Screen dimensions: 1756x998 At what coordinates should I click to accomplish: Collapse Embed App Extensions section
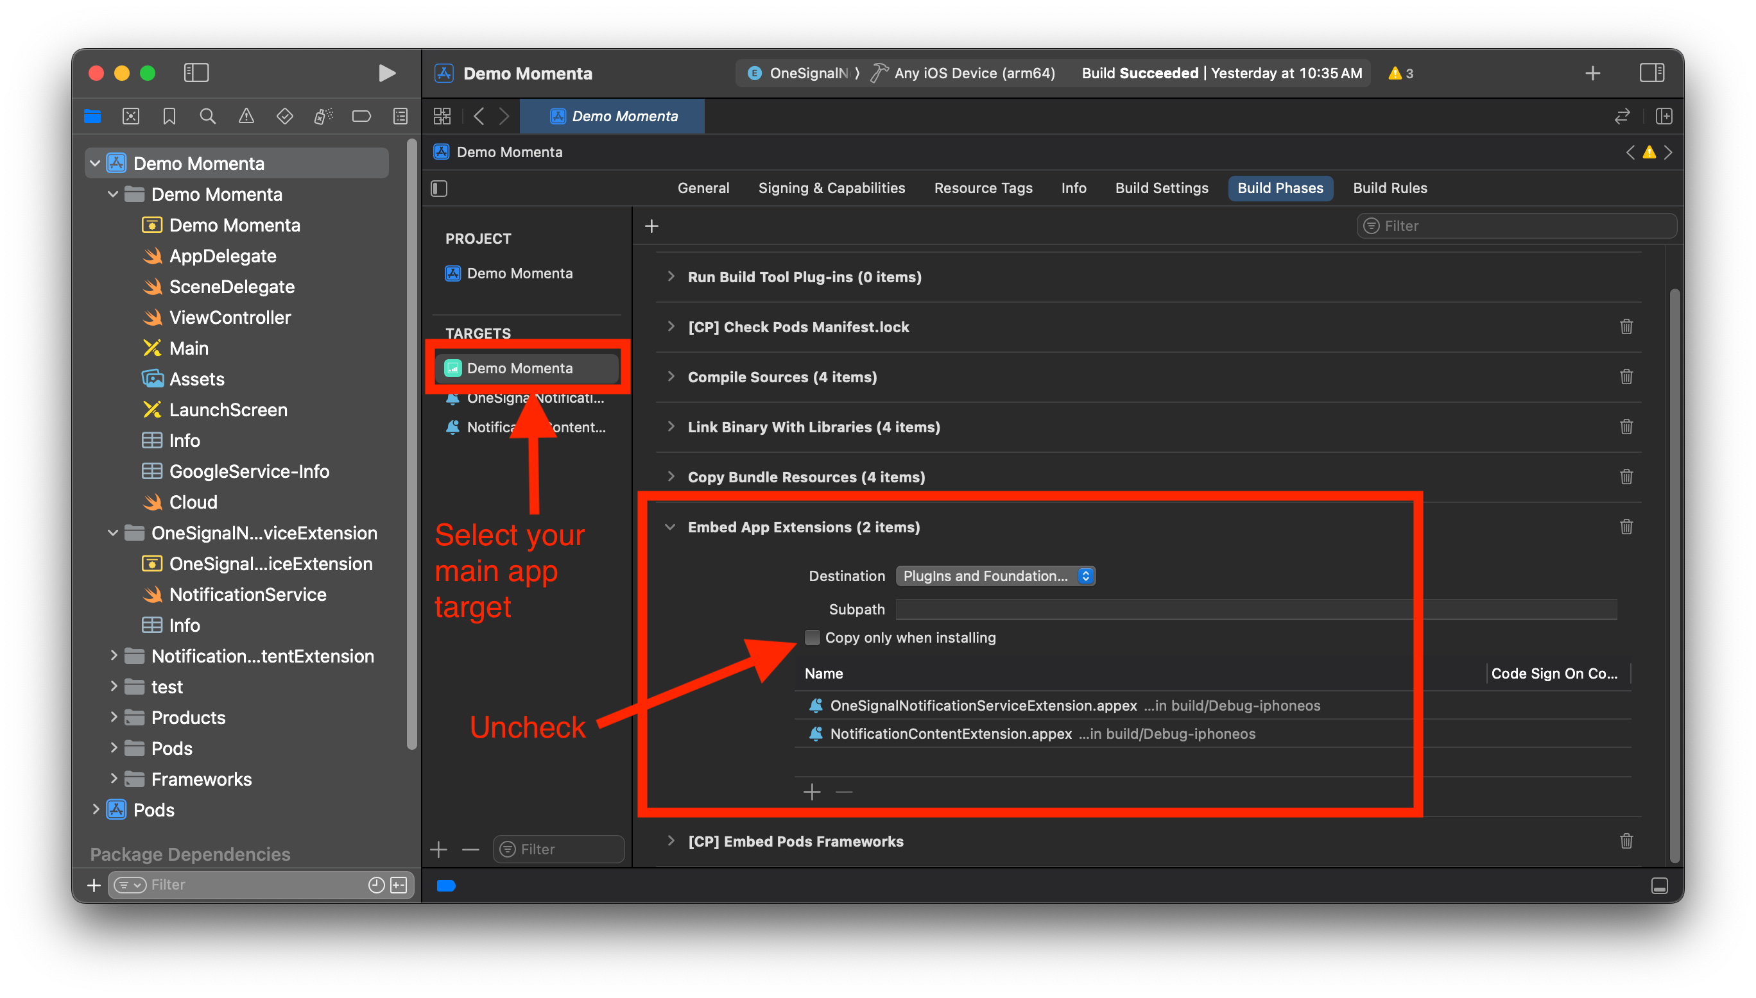671,527
